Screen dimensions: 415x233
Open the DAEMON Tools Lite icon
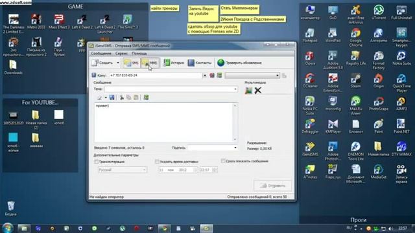point(356,151)
